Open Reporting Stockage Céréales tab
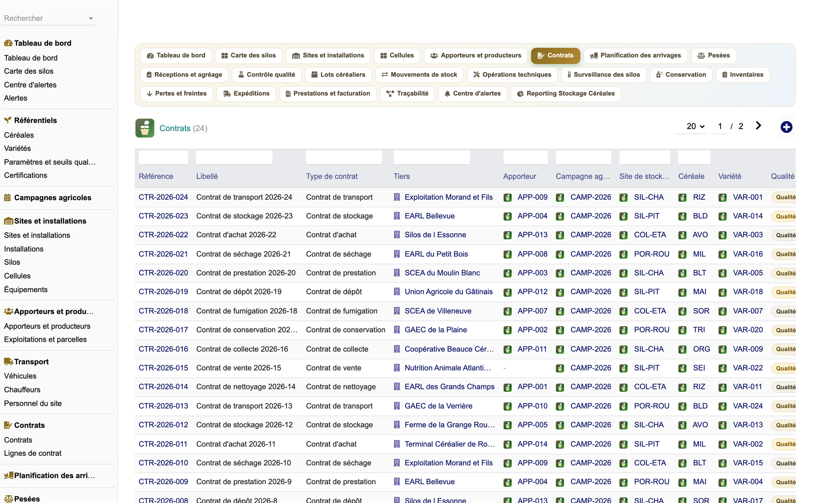Viewport: 813px width, 503px height. coord(566,94)
